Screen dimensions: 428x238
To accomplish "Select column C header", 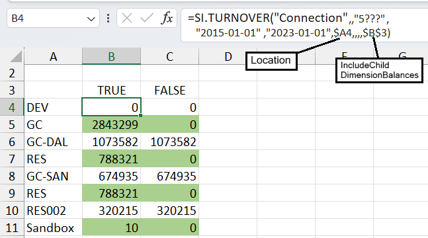I will pos(170,56).
